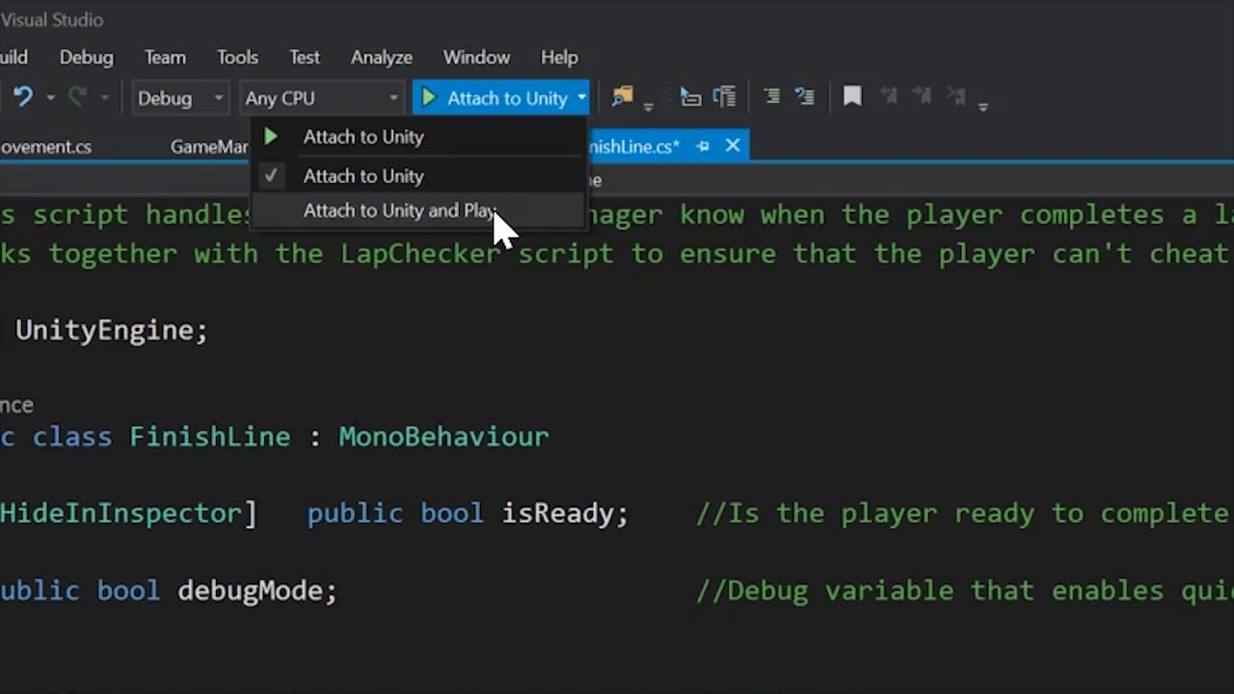The height and width of the screenshot is (694, 1234).
Task: Open the Team menu
Action: coord(165,58)
